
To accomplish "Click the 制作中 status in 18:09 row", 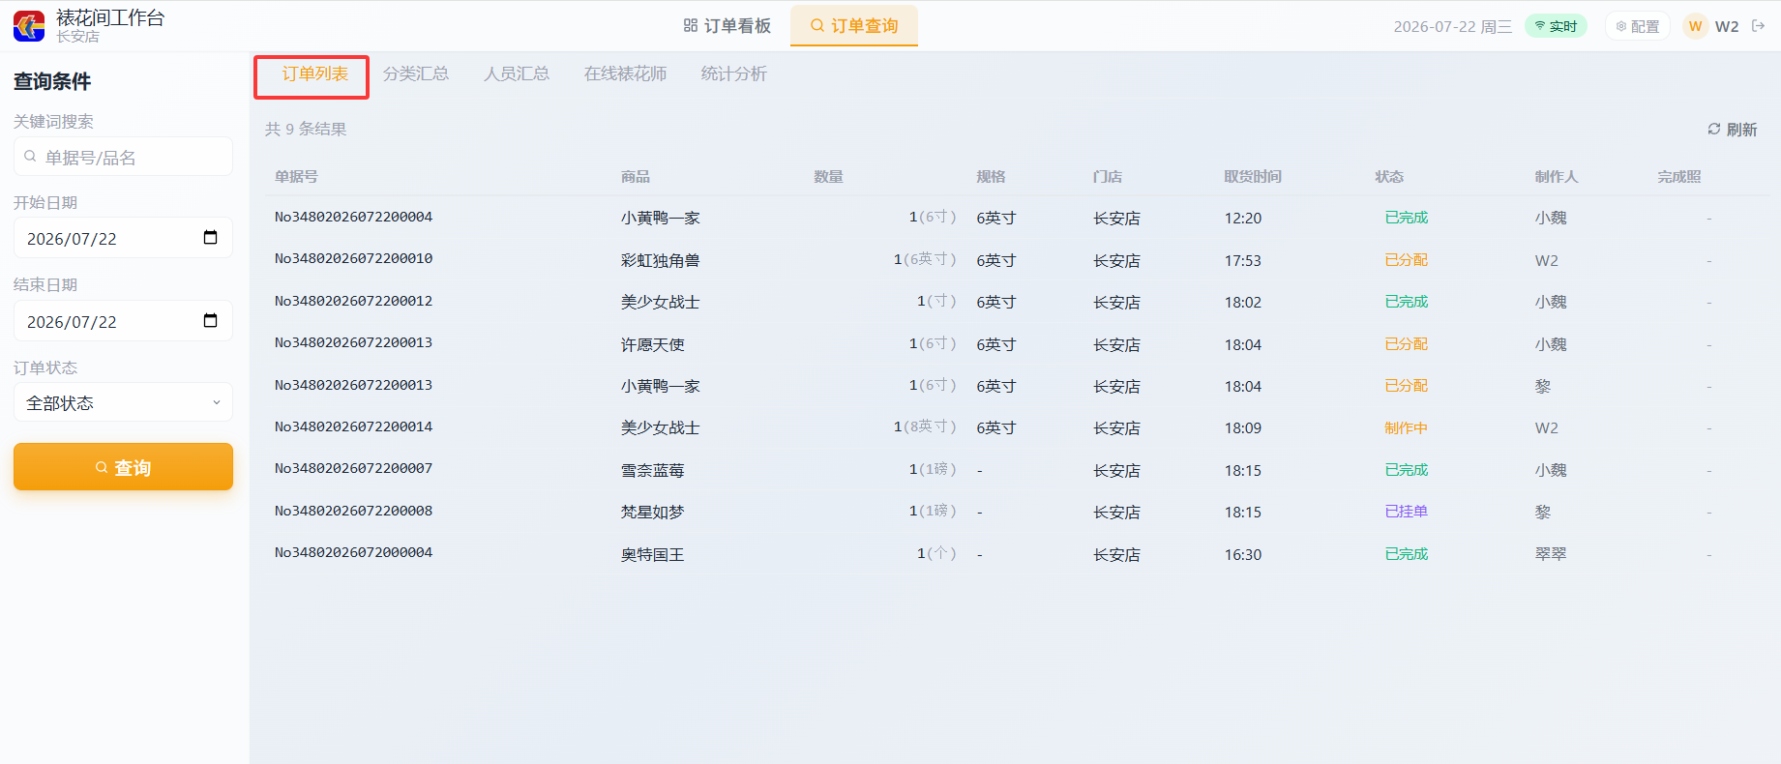I will click(x=1406, y=427).
